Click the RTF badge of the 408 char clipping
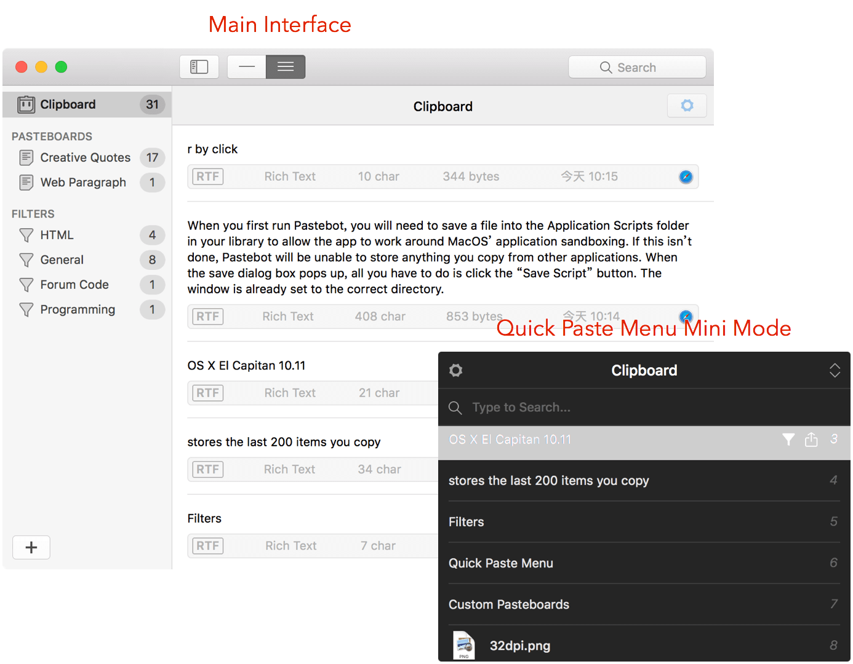The image size is (853, 664). pos(208,317)
